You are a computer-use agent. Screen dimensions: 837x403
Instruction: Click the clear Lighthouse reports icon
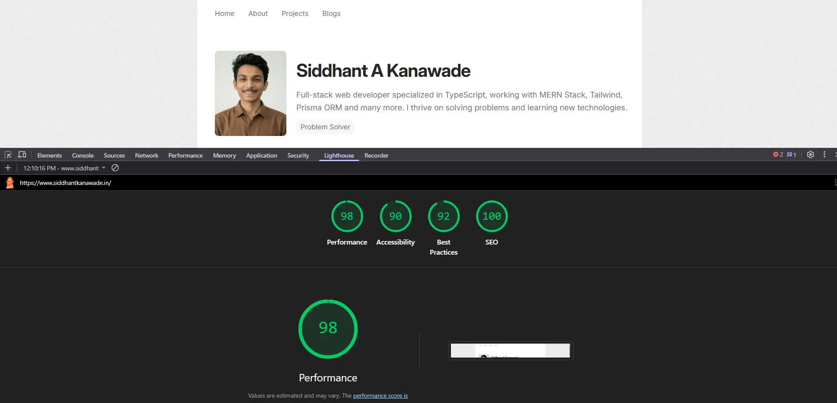115,168
